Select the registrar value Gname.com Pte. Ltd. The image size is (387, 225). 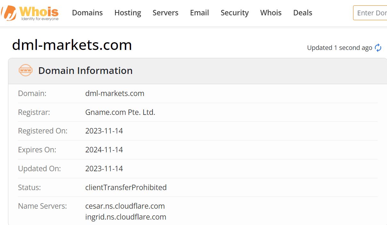120,112
